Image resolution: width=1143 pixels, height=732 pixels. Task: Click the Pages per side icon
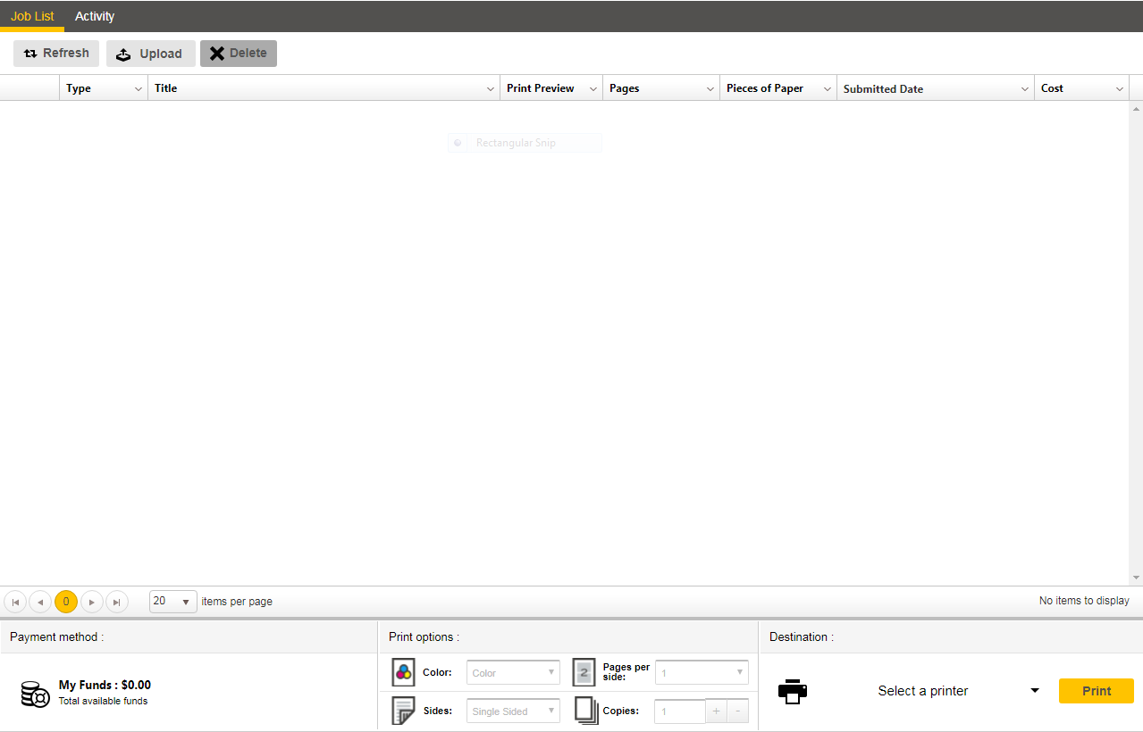584,672
